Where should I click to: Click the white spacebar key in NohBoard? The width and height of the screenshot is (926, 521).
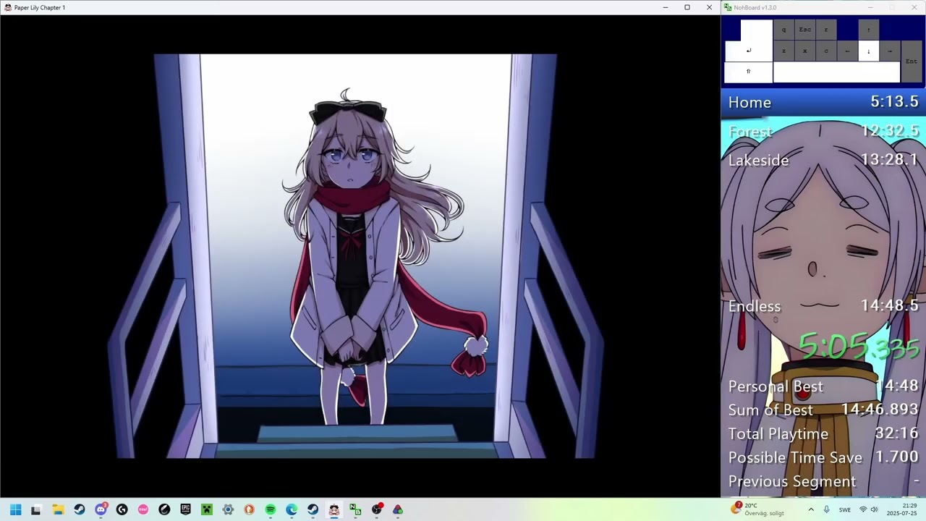(836, 72)
